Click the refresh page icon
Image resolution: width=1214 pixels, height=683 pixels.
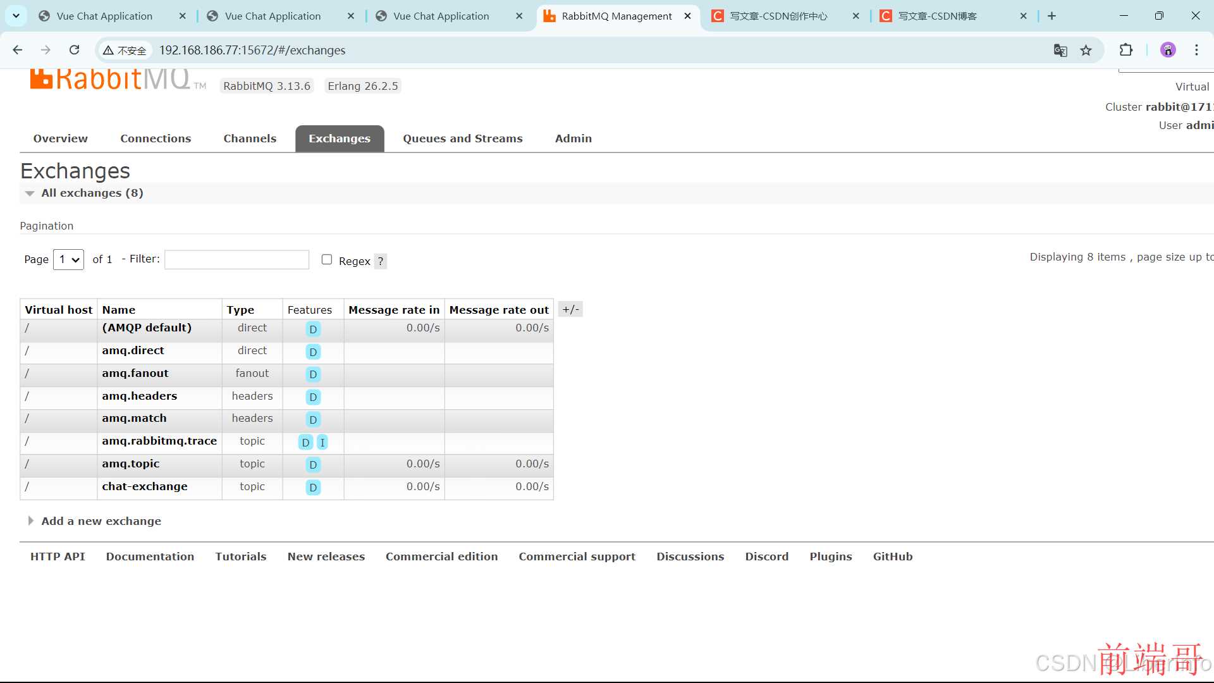(74, 50)
